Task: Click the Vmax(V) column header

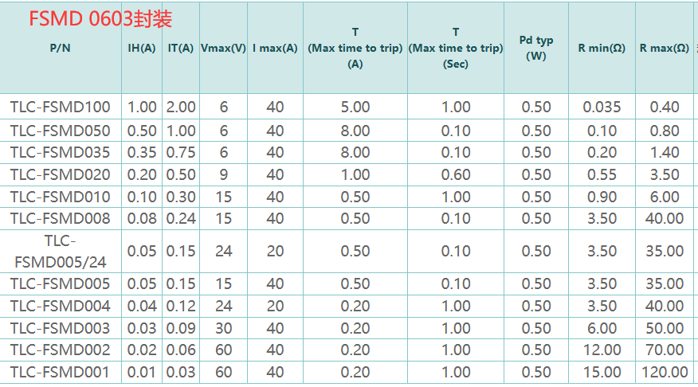Action: tap(223, 48)
